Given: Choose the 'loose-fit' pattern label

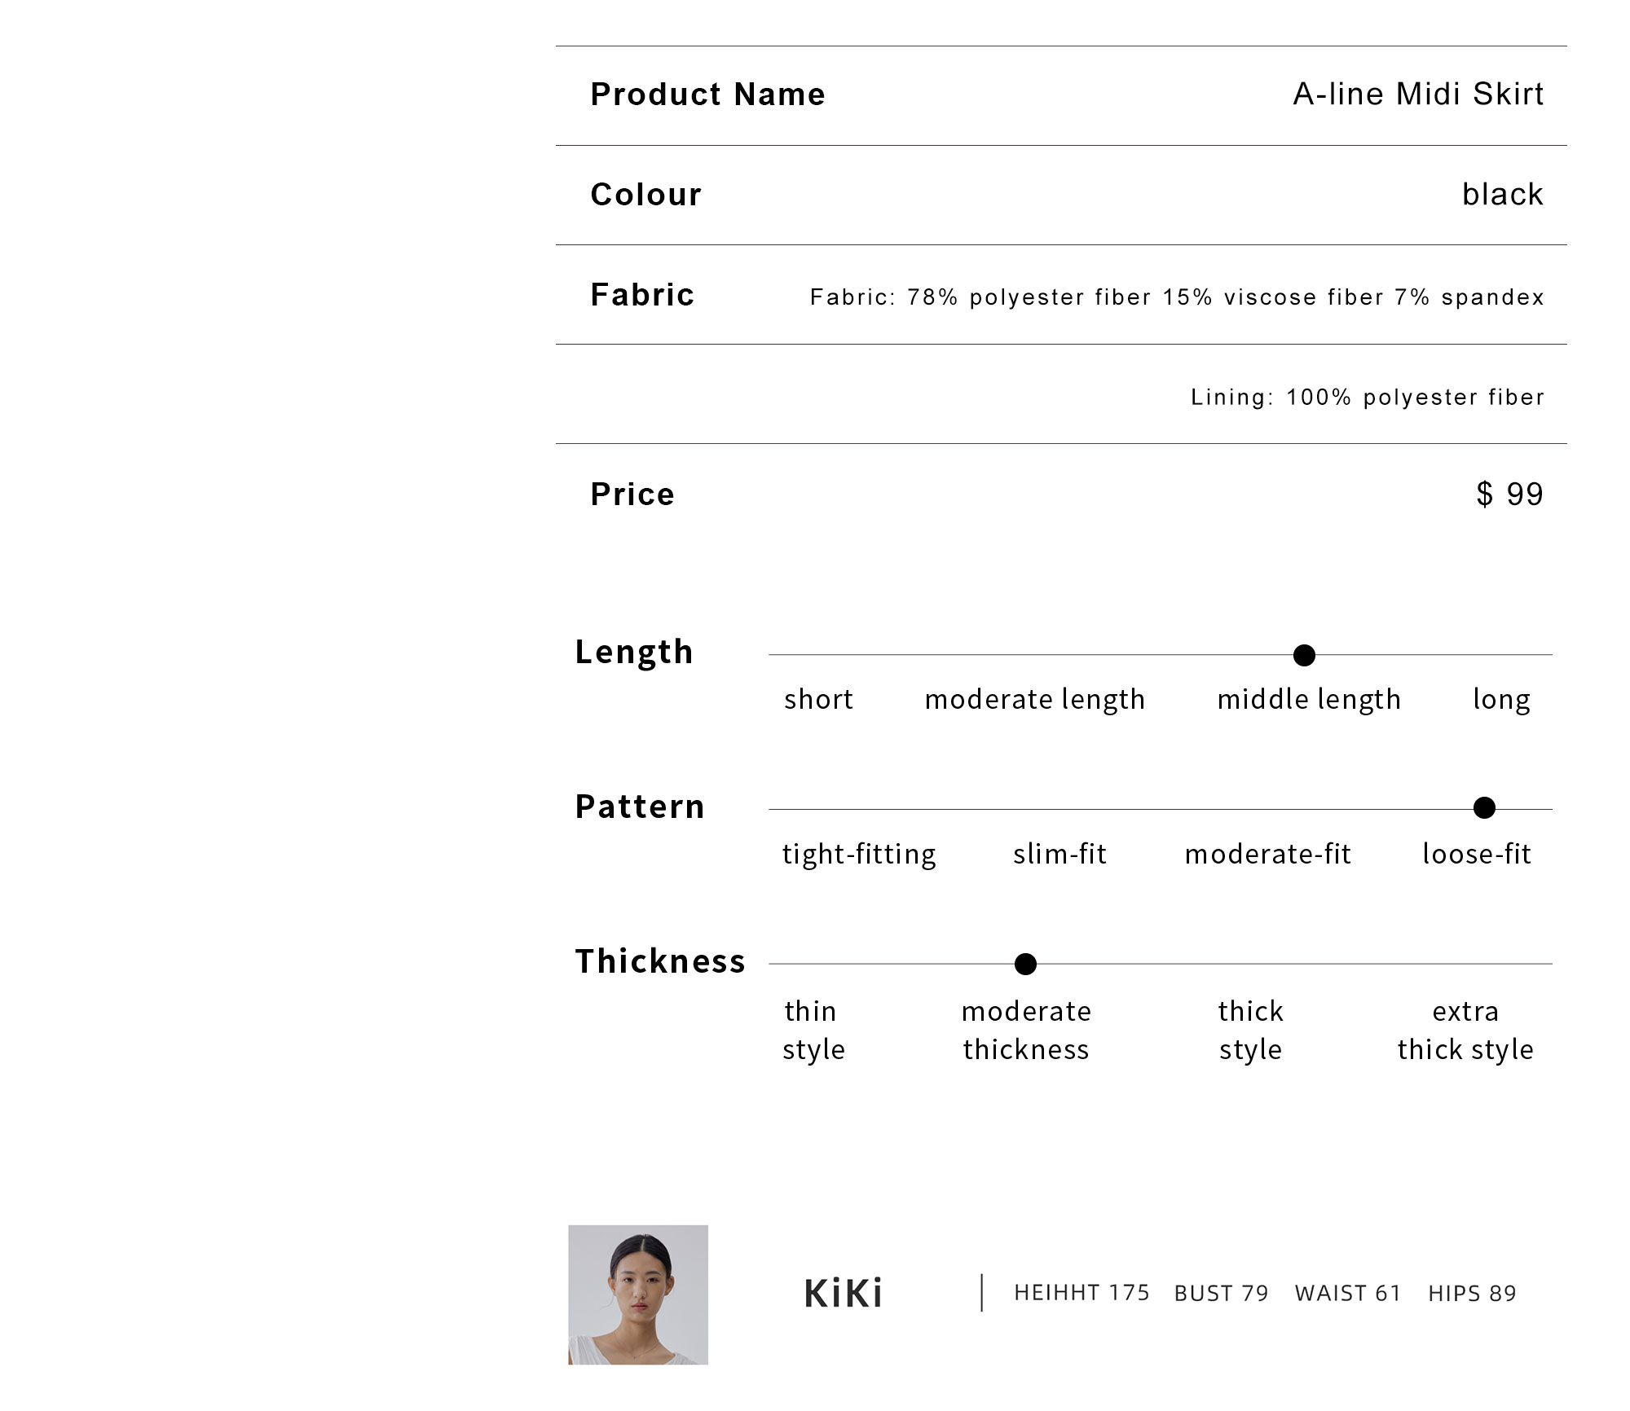Looking at the screenshot, I should coord(1476,854).
